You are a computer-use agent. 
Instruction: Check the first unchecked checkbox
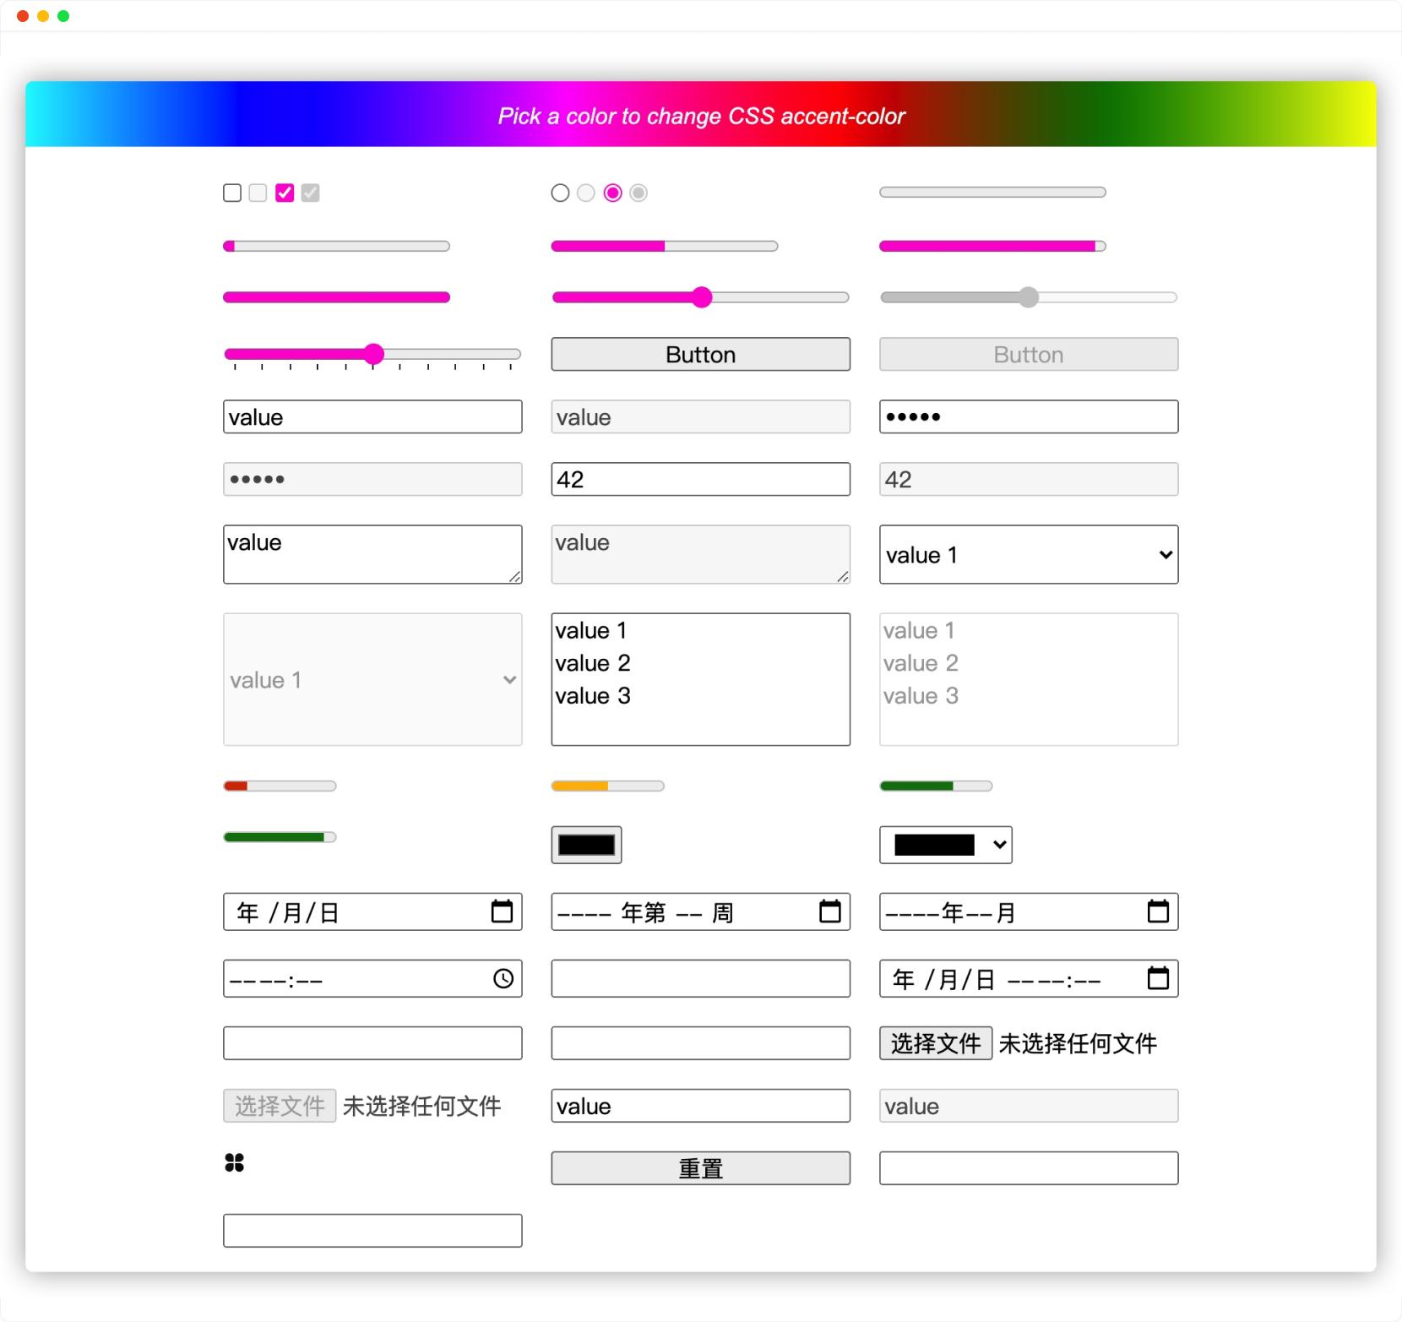pyautogui.click(x=232, y=193)
